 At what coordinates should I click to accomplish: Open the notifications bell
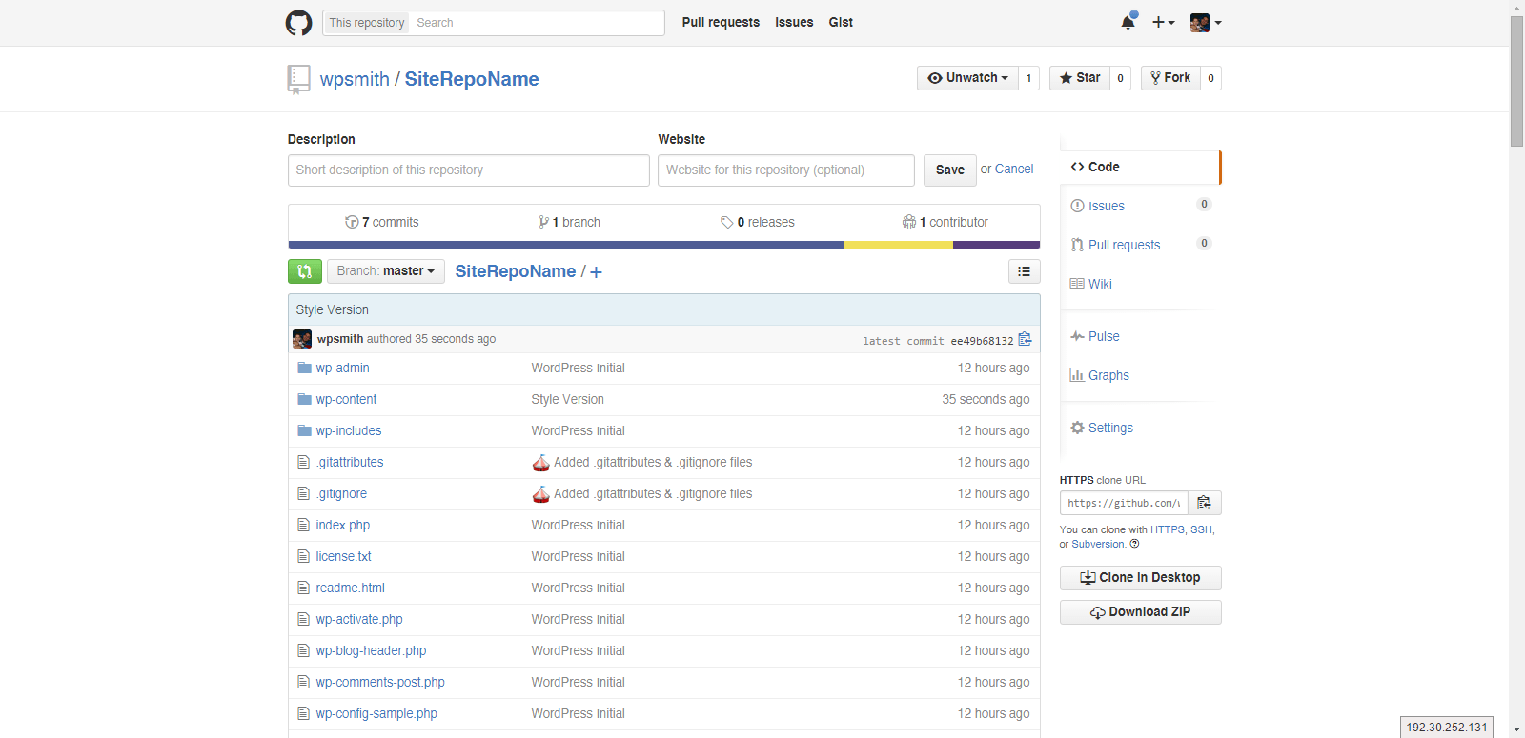click(x=1128, y=22)
